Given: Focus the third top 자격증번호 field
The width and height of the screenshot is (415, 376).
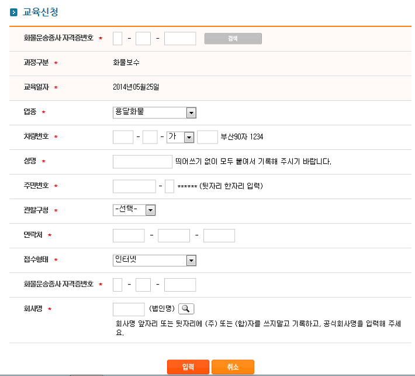Looking at the screenshot, I should tap(180, 39).
